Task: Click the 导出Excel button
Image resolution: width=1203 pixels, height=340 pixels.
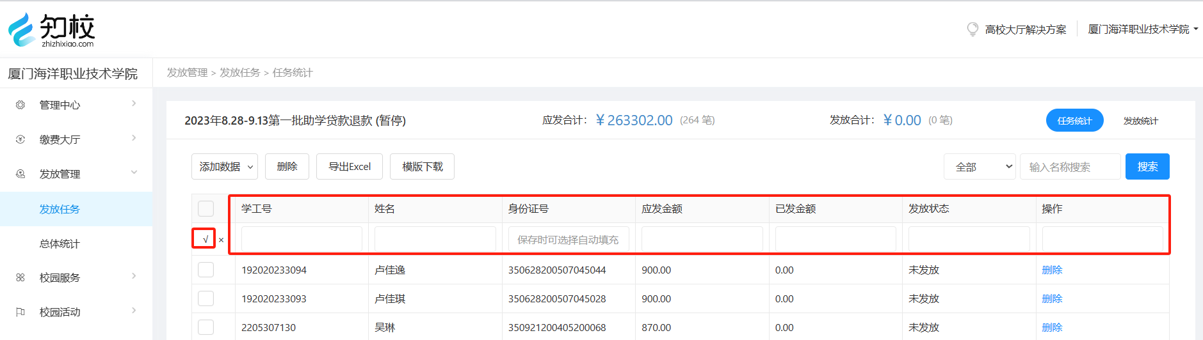Action: click(x=350, y=167)
